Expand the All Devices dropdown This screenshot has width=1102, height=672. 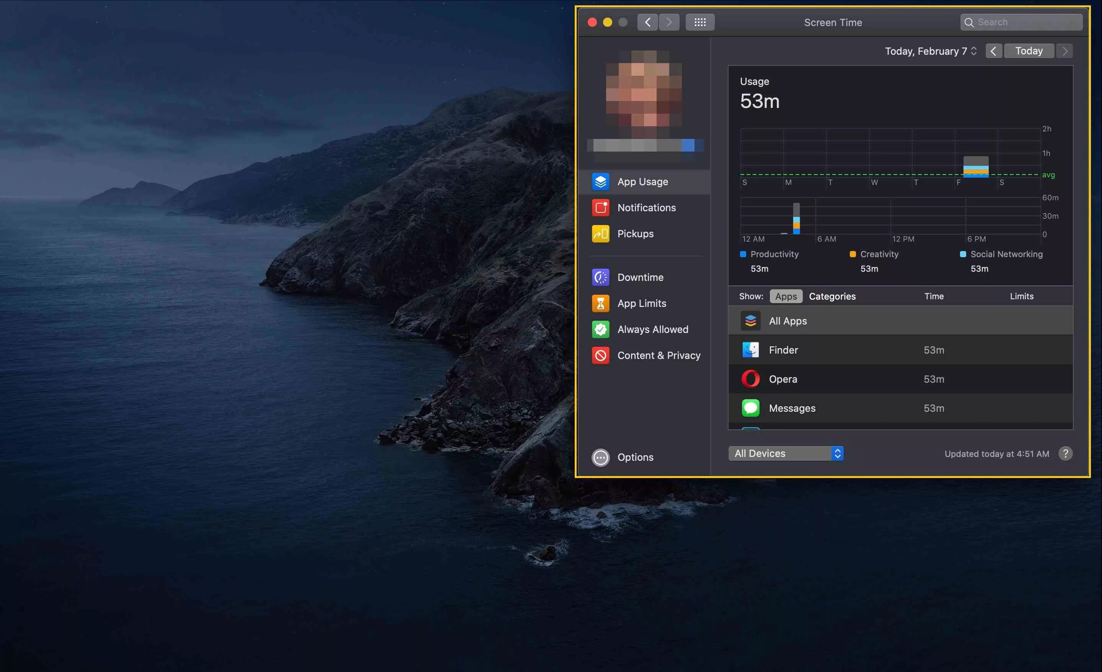pyautogui.click(x=785, y=453)
